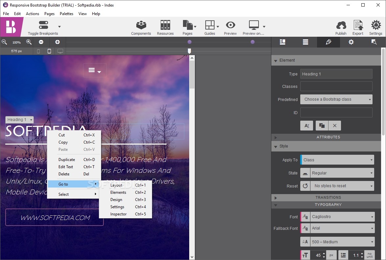Click the Guides toolbar icon

coord(210,25)
